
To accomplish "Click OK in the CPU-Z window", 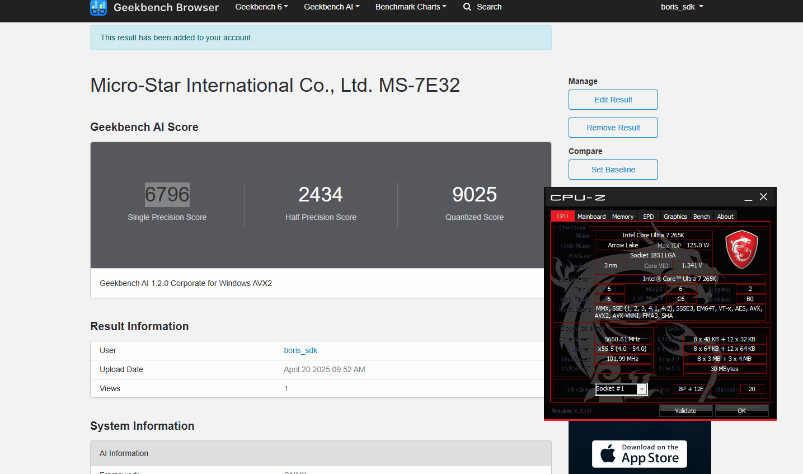I will [741, 411].
